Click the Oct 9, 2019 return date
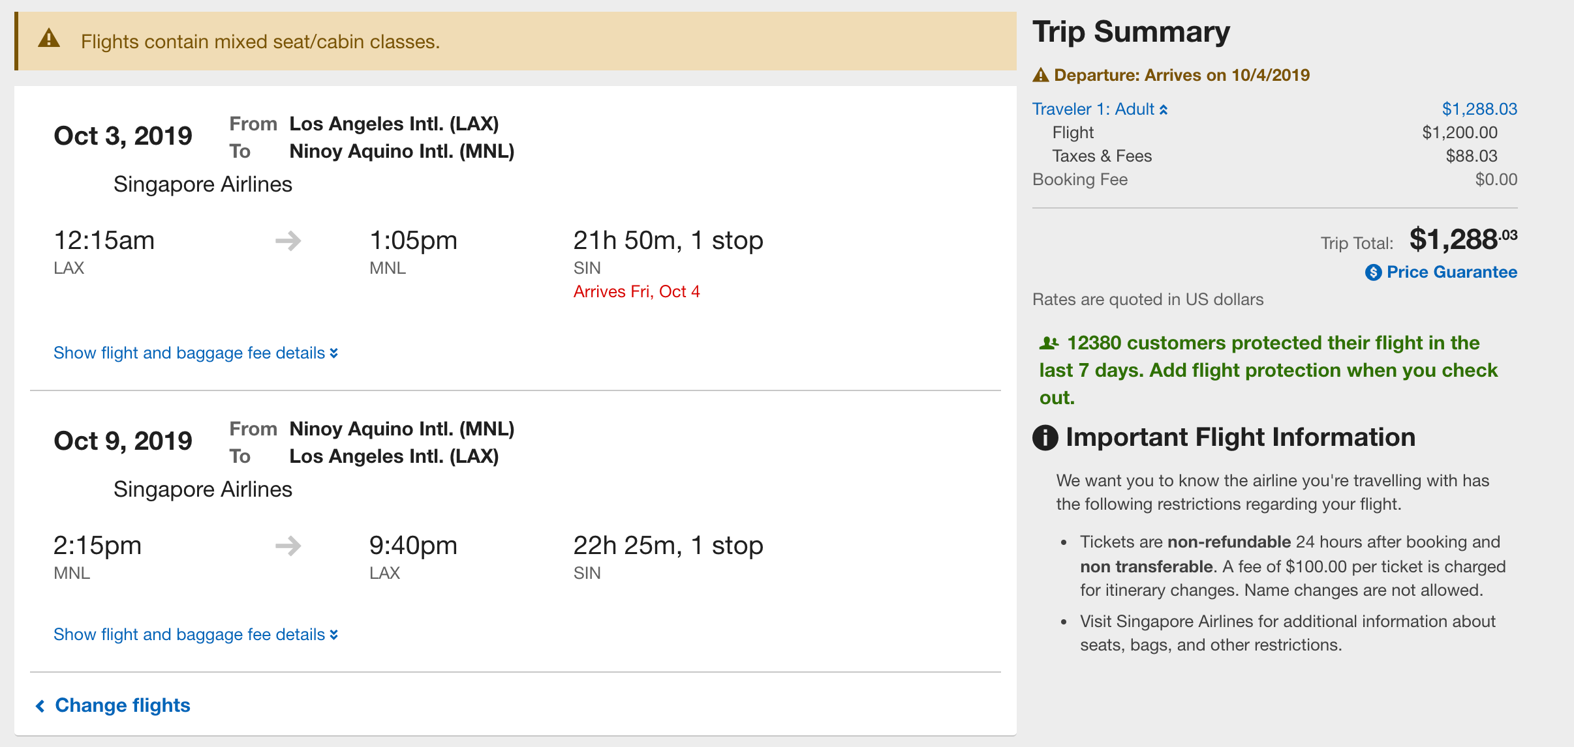 click(123, 441)
